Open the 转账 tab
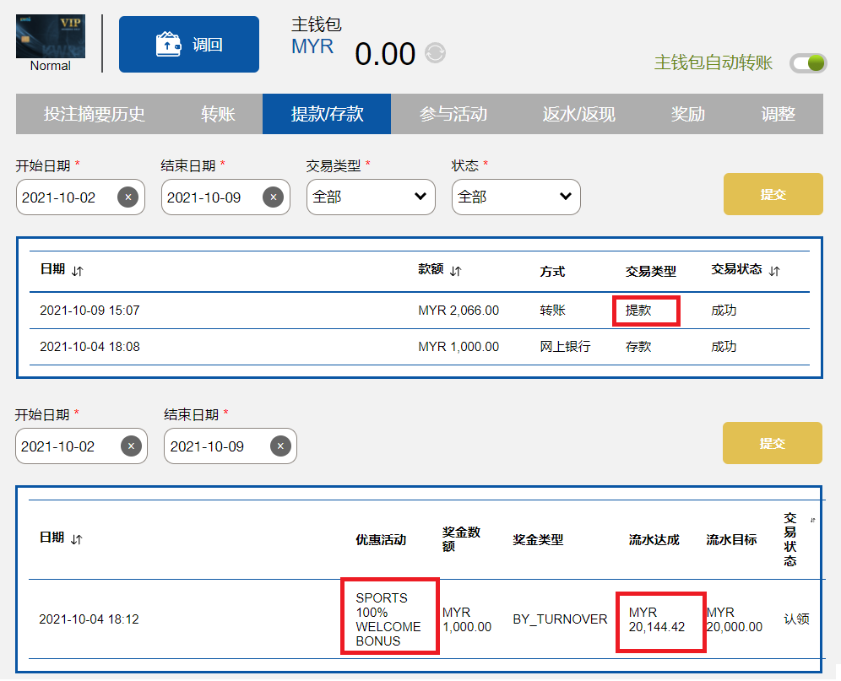The image size is (841, 681). tap(218, 114)
